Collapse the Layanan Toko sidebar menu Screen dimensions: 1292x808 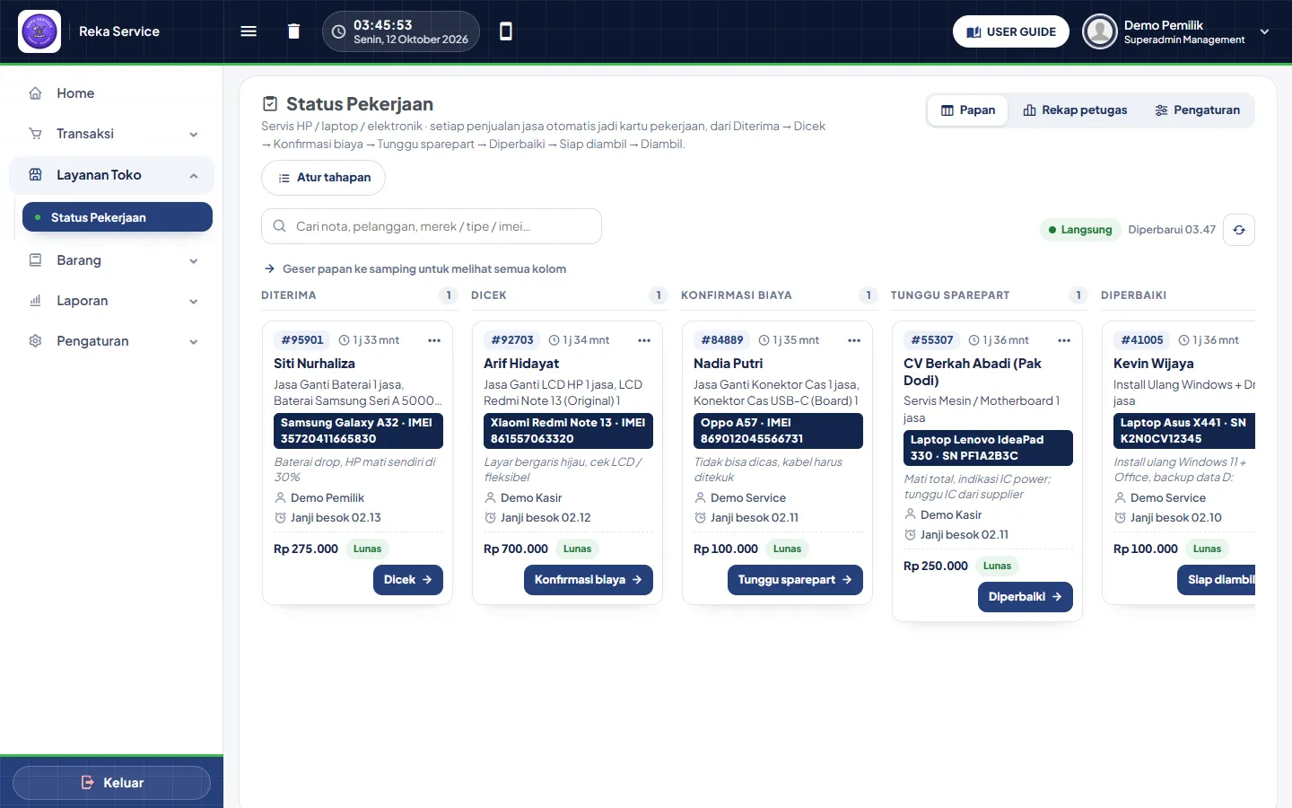click(111, 175)
